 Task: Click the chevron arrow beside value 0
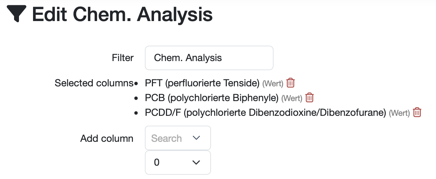[196, 163]
